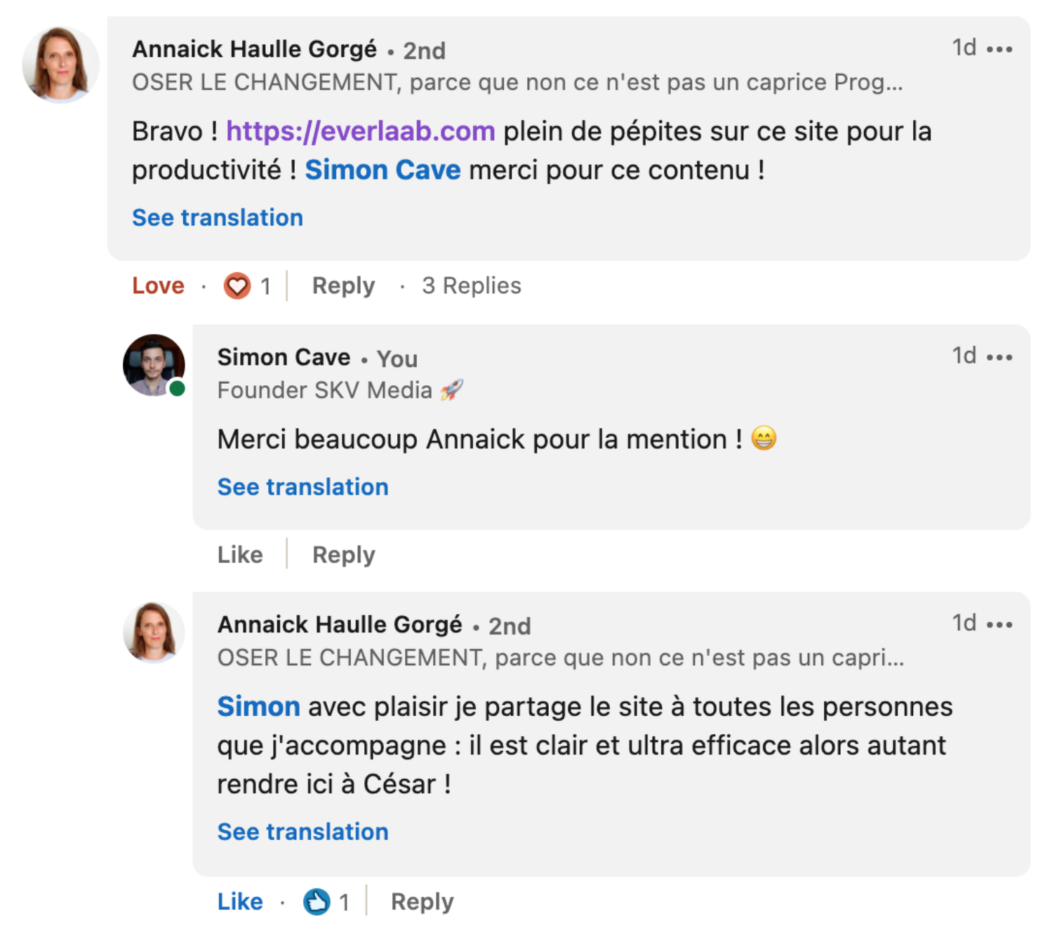The image size is (1057, 939).
Task: Open three-dot menu on Annaick's second reply
Action: (x=999, y=625)
